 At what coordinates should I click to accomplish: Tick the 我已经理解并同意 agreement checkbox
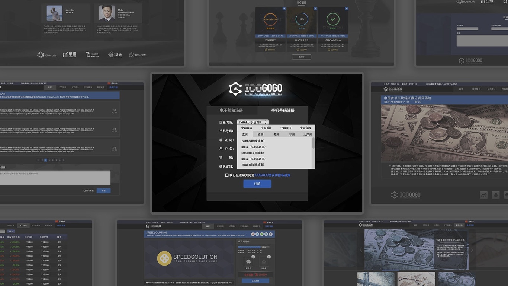pos(227,175)
